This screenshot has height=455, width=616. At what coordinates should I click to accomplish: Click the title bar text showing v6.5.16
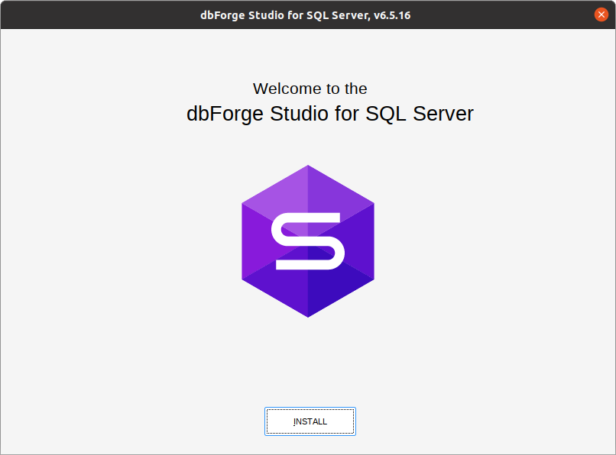coord(305,15)
